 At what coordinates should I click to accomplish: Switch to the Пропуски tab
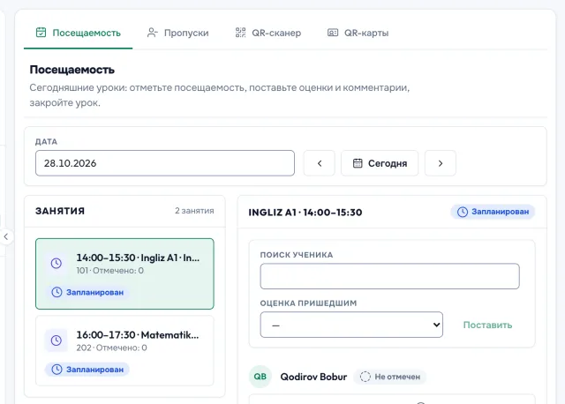(178, 33)
